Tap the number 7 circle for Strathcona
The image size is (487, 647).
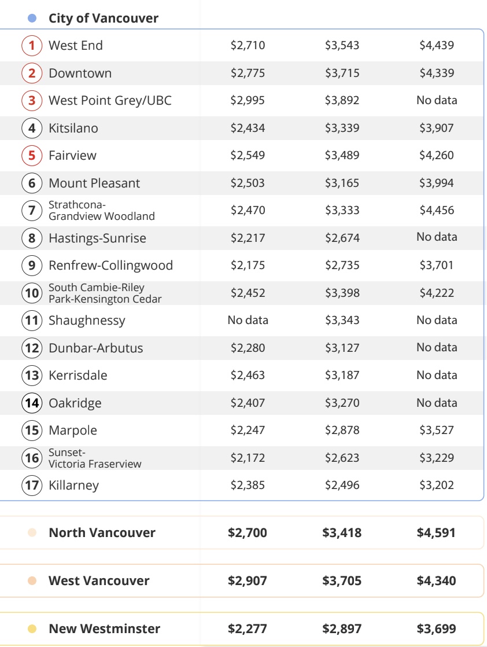pos(32,210)
